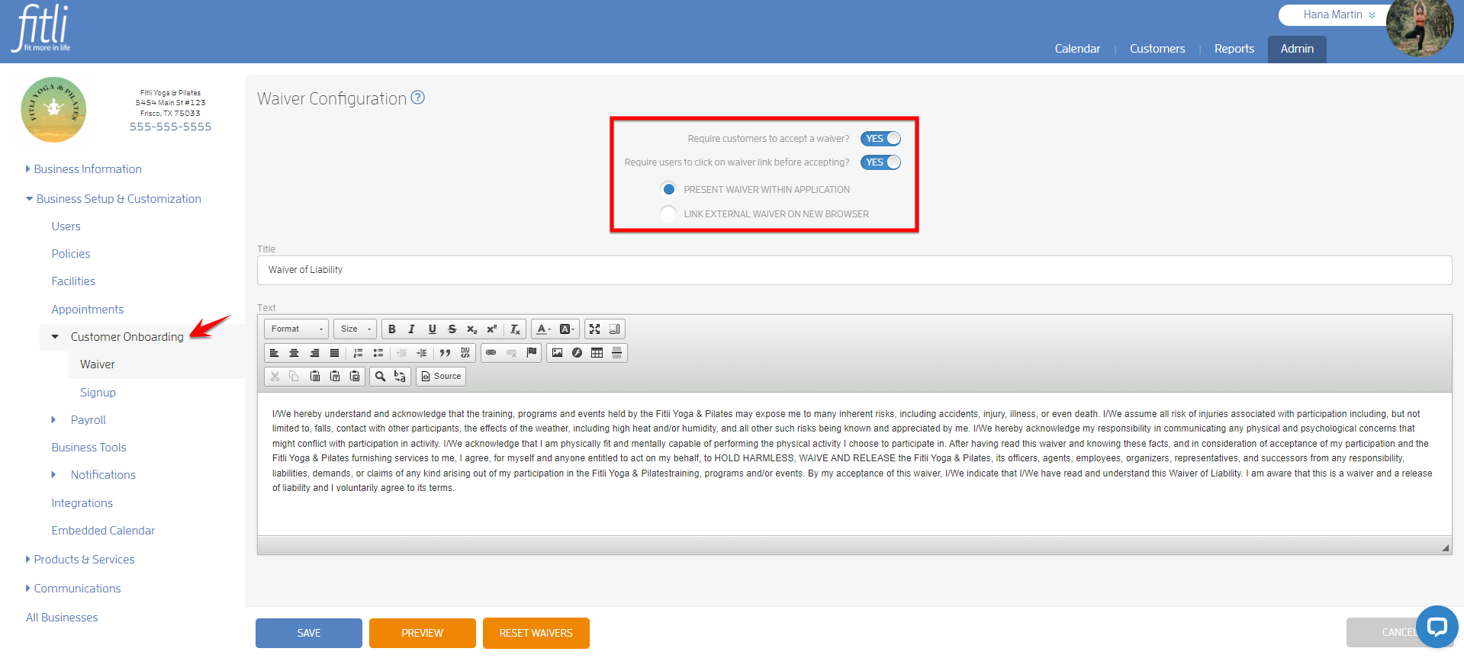Open the Users settings link

coord(66,226)
